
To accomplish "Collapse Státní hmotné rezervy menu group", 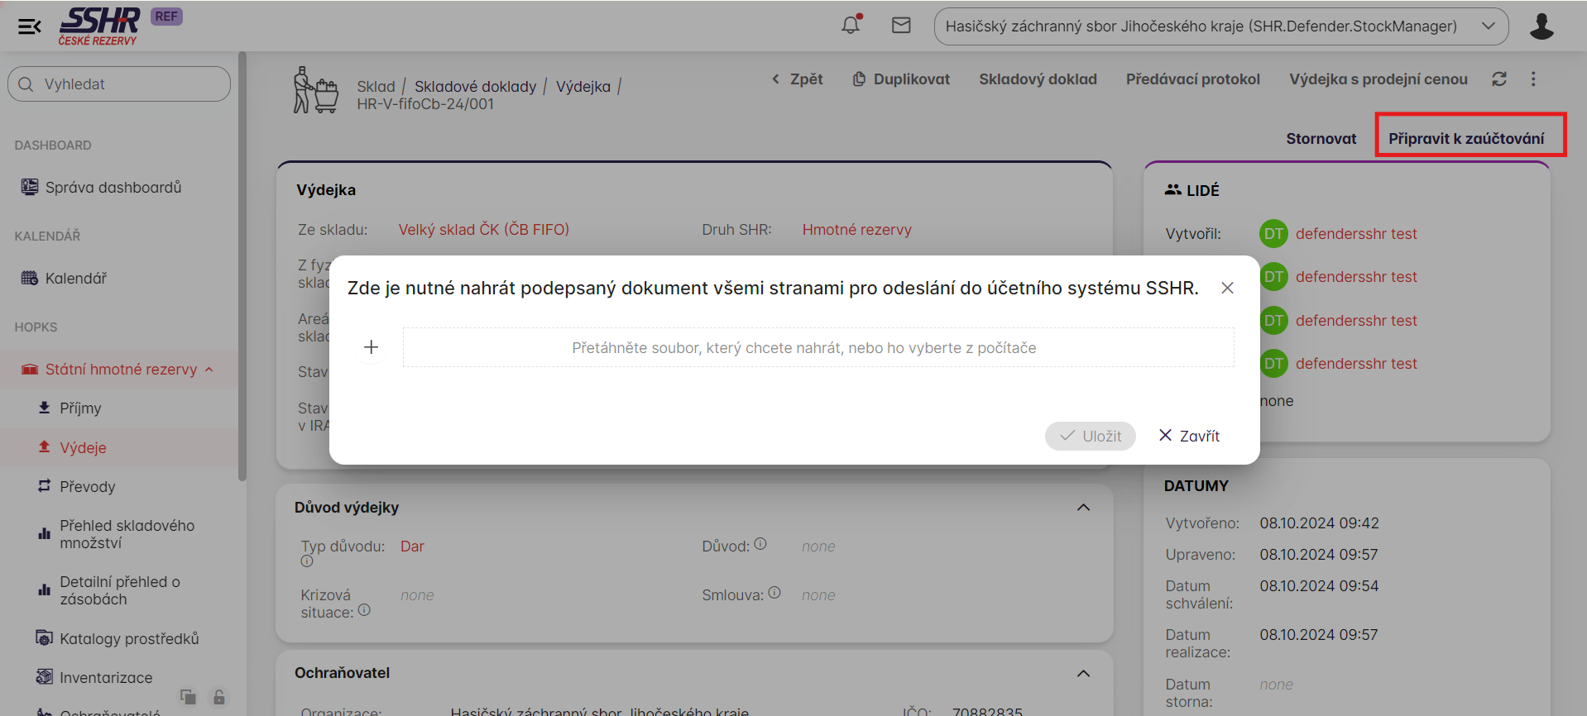I will pyautogui.click(x=209, y=370).
